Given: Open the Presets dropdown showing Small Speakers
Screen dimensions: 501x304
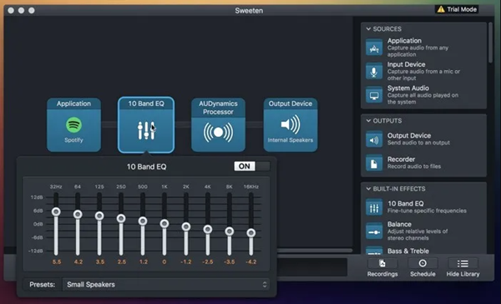Looking at the screenshot, I should [x=166, y=285].
